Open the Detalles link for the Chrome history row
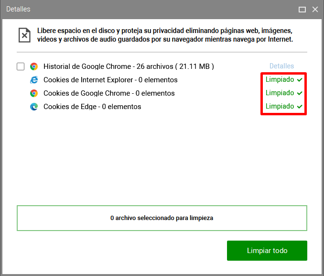324x276 pixels. (x=281, y=66)
